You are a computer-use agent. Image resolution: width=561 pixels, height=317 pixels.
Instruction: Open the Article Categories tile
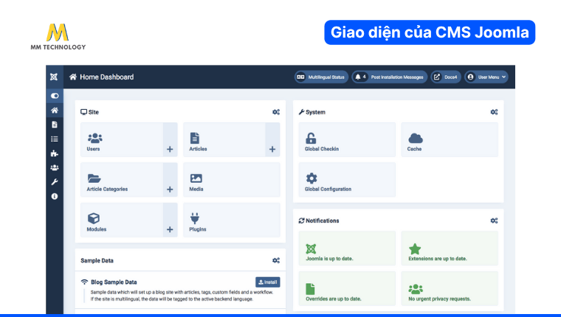122,180
